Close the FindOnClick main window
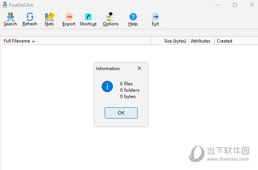The width and height of the screenshot is (258, 170). coord(252,5)
